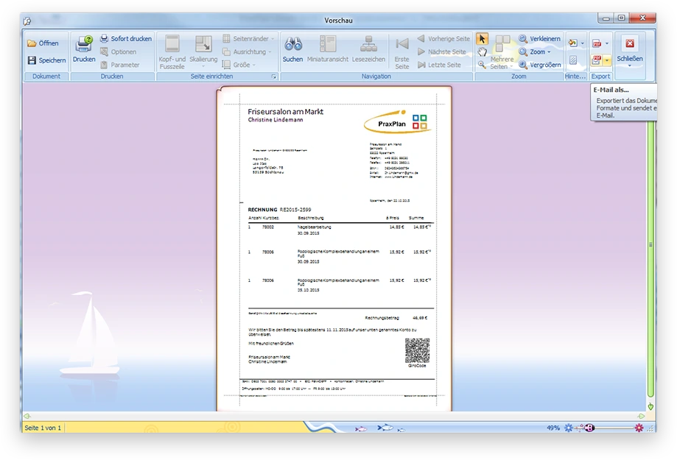Open the background color dropdown arrow

(582, 43)
